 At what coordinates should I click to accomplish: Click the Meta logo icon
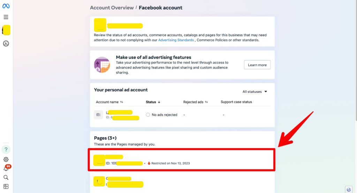click(6, 6)
